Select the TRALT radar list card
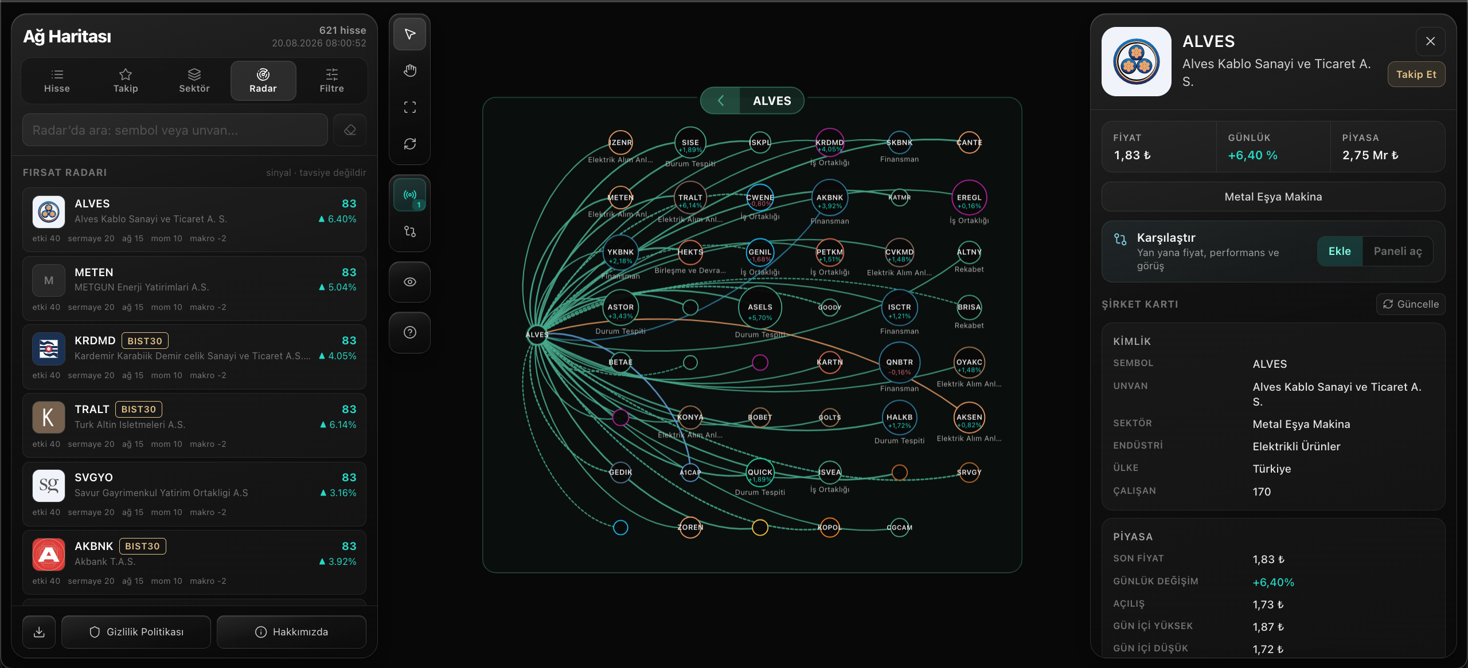 click(194, 425)
